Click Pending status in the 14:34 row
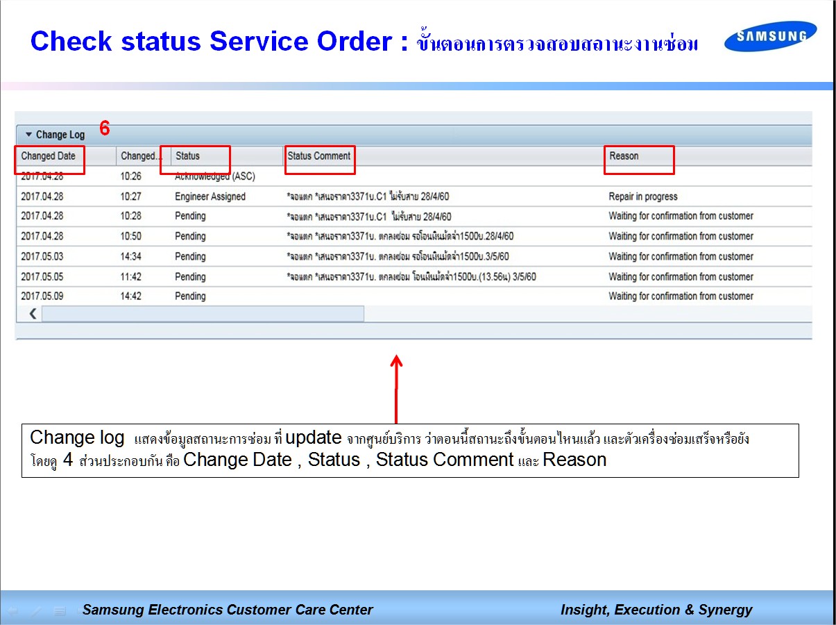Screen dimensions: 836x625 pyautogui.click(x=190, y=256)
